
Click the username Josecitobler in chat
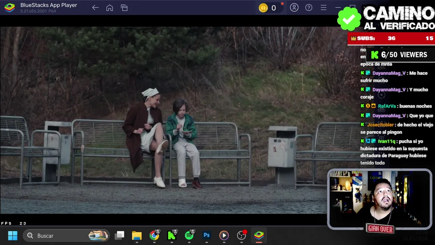click(380, 125)
